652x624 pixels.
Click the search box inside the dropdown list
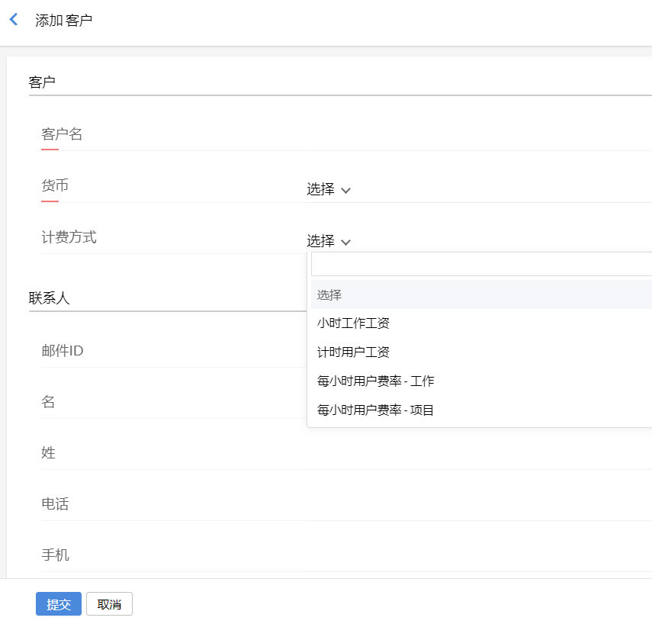coord(480,265)
